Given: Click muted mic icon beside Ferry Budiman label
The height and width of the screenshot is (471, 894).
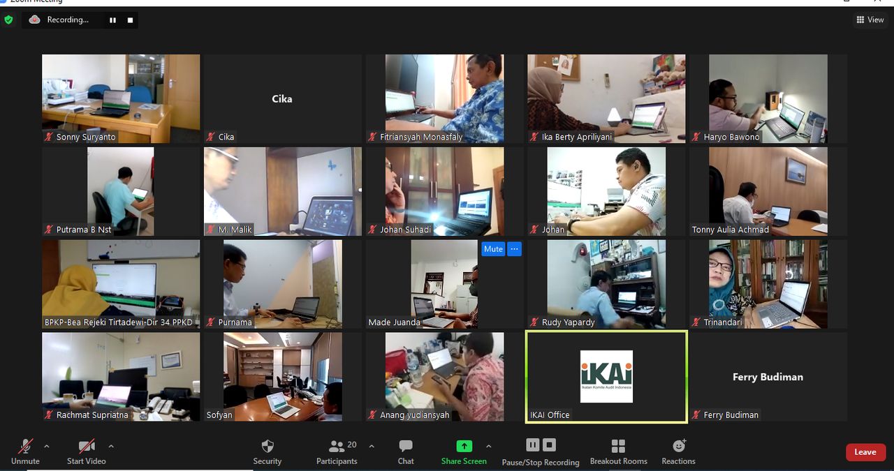Looking at the screenshot, I should [696, 415].
